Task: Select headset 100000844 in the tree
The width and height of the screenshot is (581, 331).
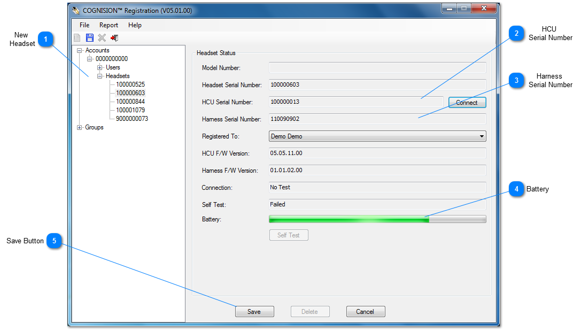Action: [x=130, y=102]
